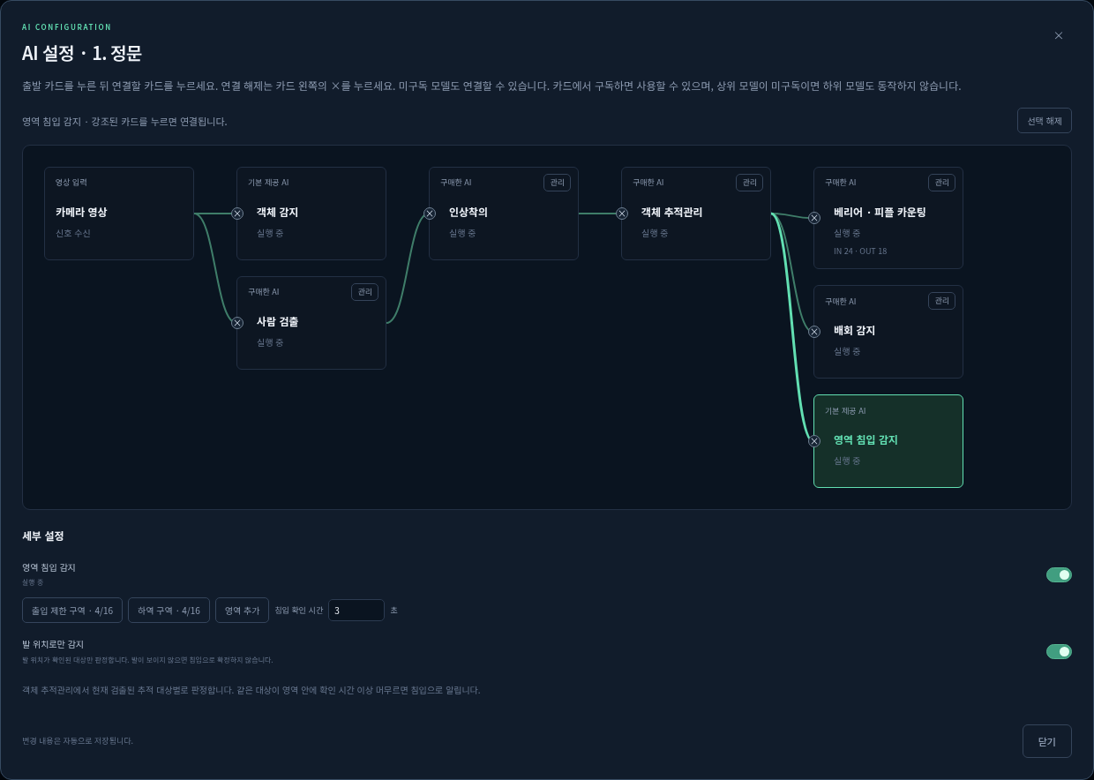Click the 선택 해제 button

coord(1045,121)
